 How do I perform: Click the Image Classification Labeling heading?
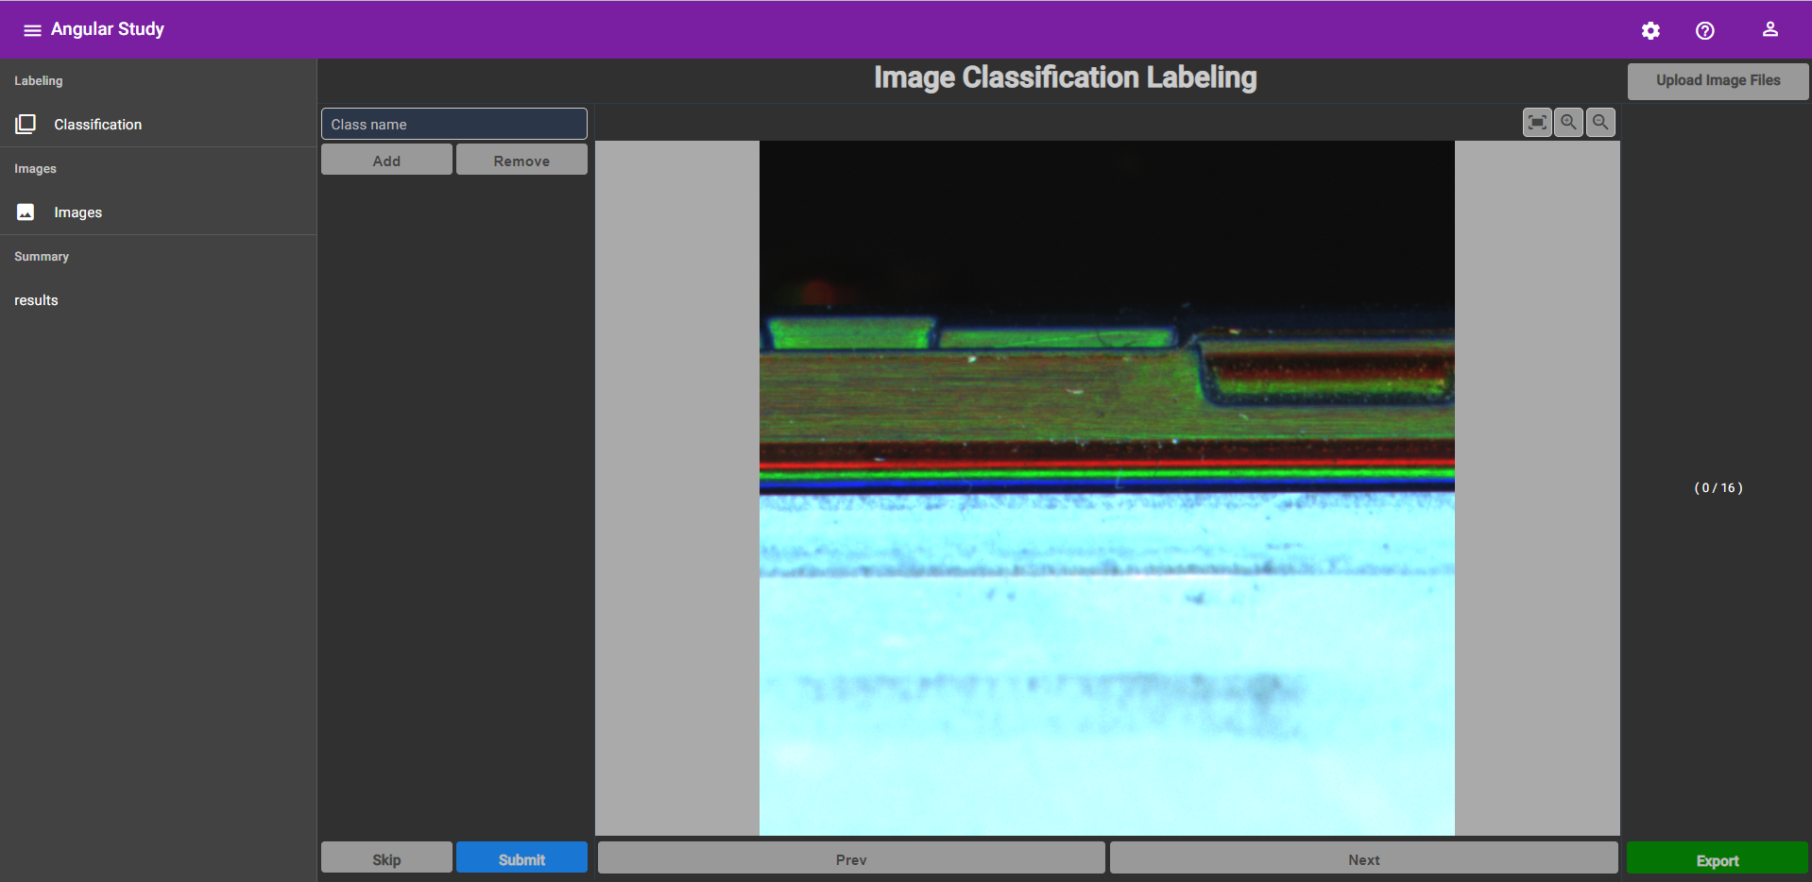click(1065, 77)
